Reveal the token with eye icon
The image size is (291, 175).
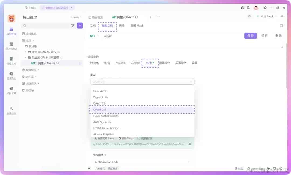pyautogui.click(x=190, y=144)
